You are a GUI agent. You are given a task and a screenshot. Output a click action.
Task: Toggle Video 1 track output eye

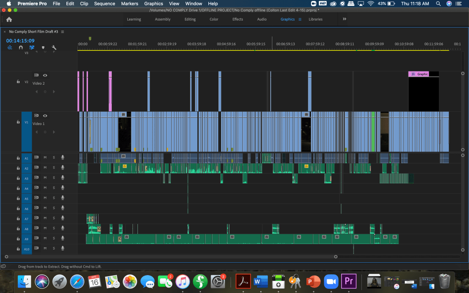click(x=45, y=115)
